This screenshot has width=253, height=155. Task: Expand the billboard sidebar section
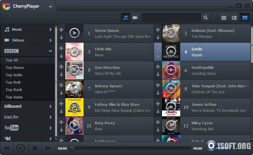pos(27,106)
